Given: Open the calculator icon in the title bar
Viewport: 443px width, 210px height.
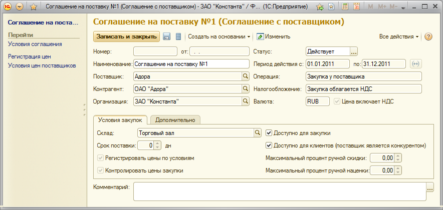Looking at the screenshot, I should (x=345, y=7).
